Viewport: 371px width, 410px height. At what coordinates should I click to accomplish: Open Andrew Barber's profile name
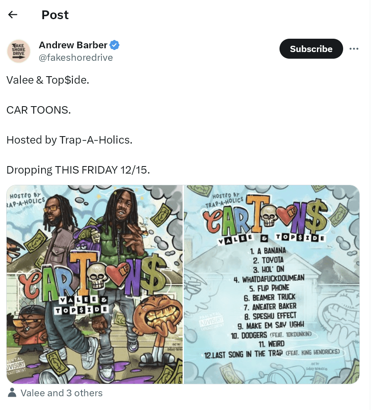(x=73, y=45)
